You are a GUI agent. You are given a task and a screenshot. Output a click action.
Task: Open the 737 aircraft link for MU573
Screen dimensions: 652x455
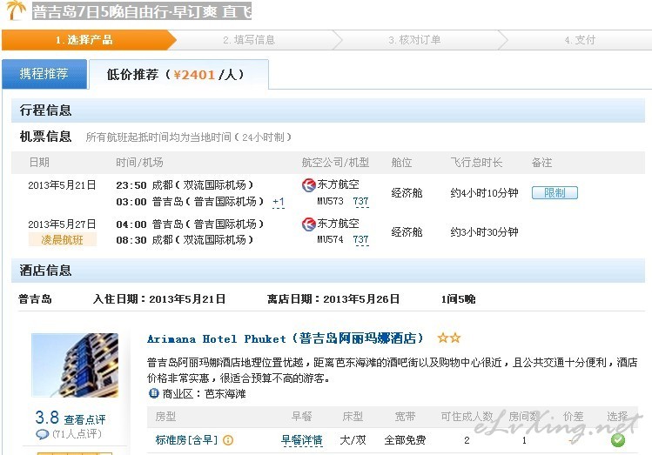(x=361, y=202)
